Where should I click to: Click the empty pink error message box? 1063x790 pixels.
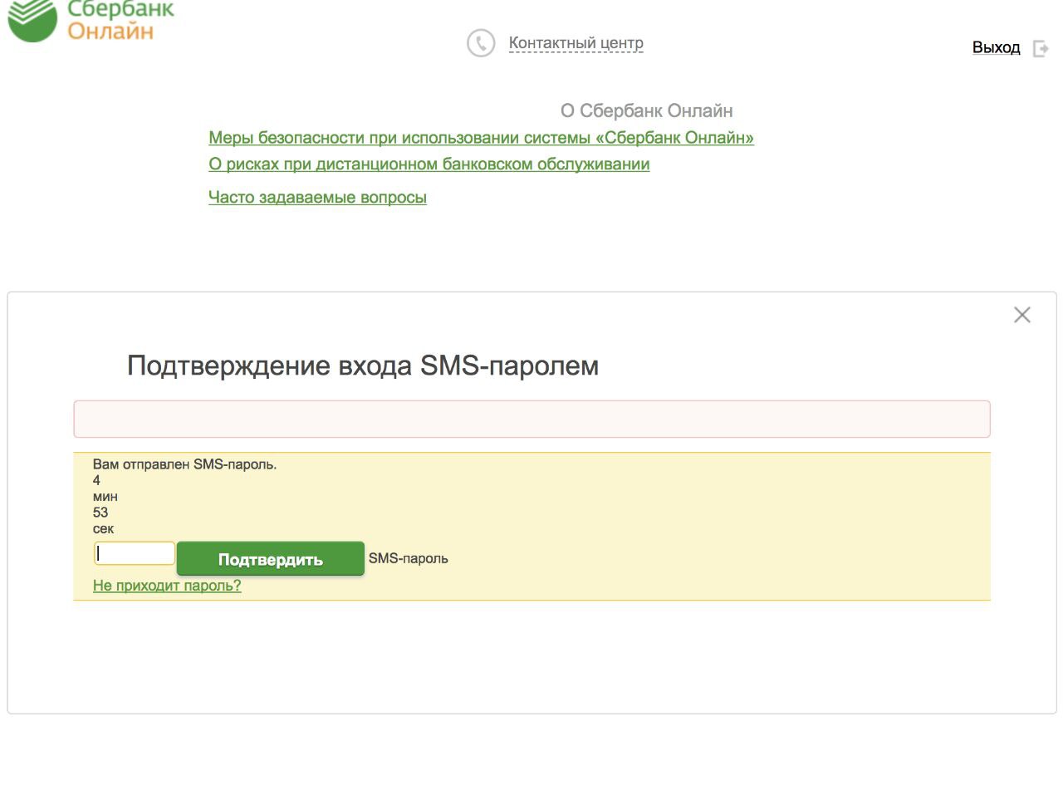pos(531,419)
